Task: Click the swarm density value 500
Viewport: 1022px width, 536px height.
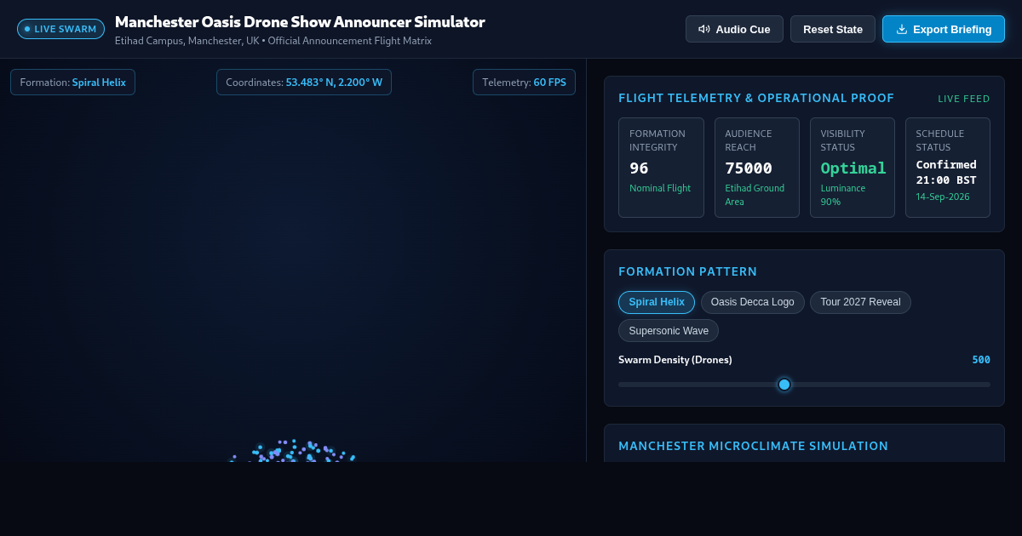Action: pyautogui.click(x=981, y=360)
